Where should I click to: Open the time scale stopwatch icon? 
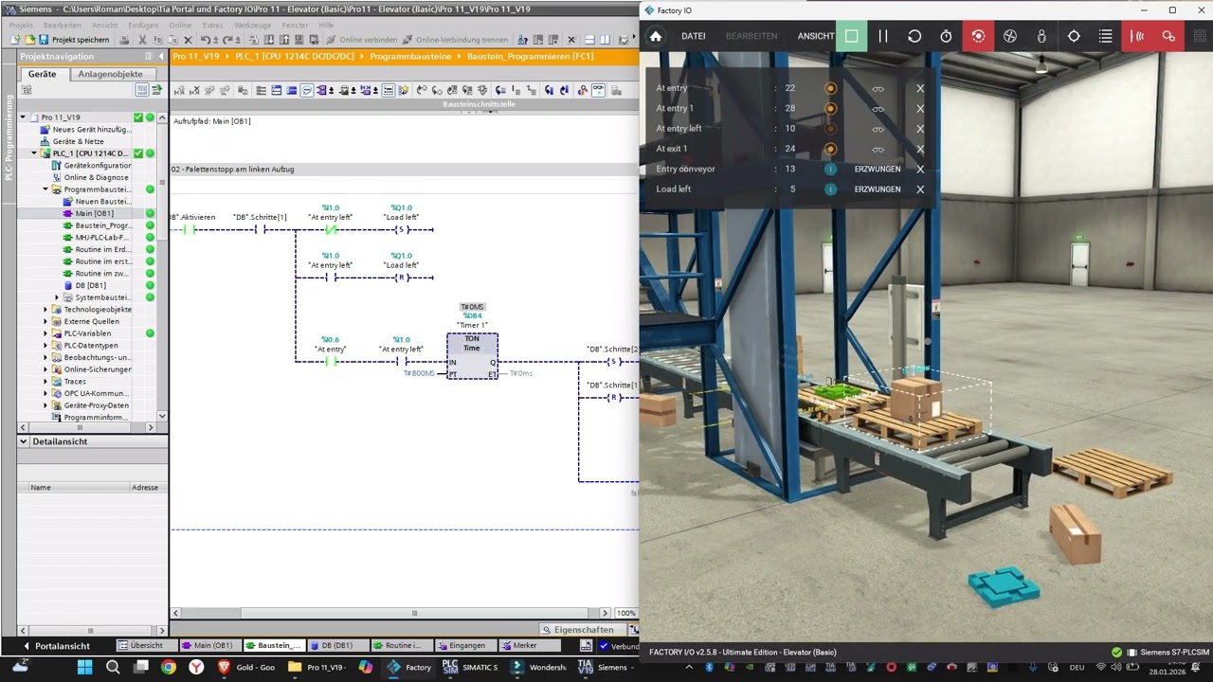[x=946, y=36]
